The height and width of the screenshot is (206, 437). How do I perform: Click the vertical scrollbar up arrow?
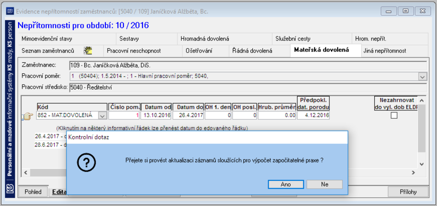(x=422, y=101)
